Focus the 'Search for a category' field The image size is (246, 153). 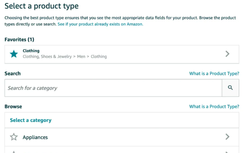(x=113, y=88)
